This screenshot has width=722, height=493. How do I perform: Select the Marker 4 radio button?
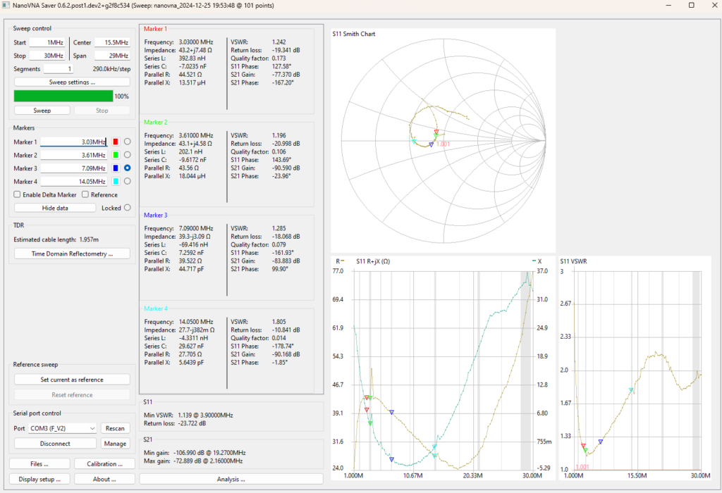pyautogui.click(x=128, y=182)
